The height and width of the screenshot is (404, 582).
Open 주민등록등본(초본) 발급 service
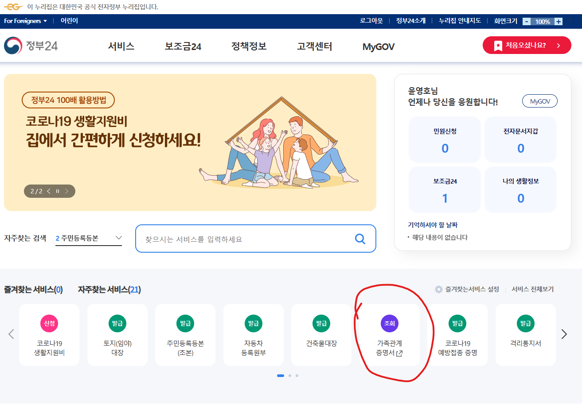[x=185, y=335]
